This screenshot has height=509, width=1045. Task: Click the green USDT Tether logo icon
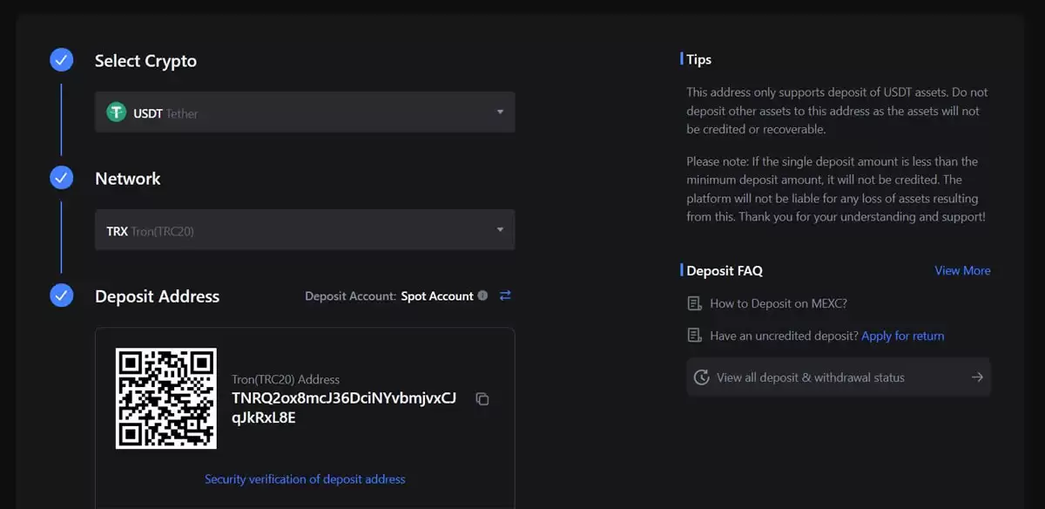[116, 112]
